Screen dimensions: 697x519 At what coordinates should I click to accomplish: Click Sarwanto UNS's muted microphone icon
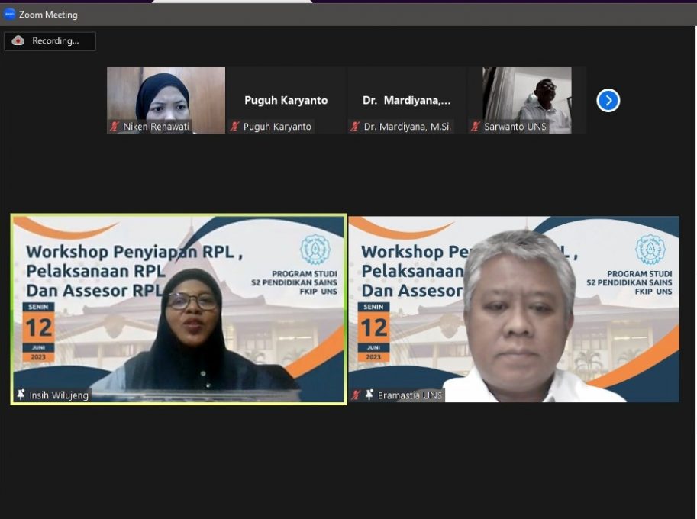coord(476,127)
